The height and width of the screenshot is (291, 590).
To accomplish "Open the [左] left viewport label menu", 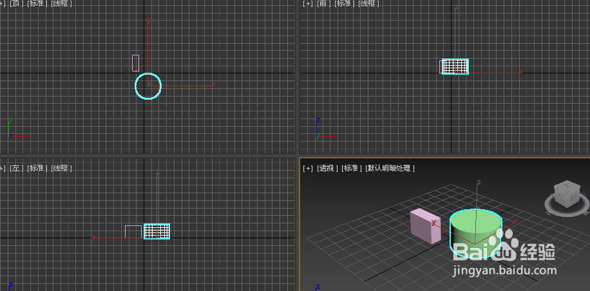I will (17, 168).
